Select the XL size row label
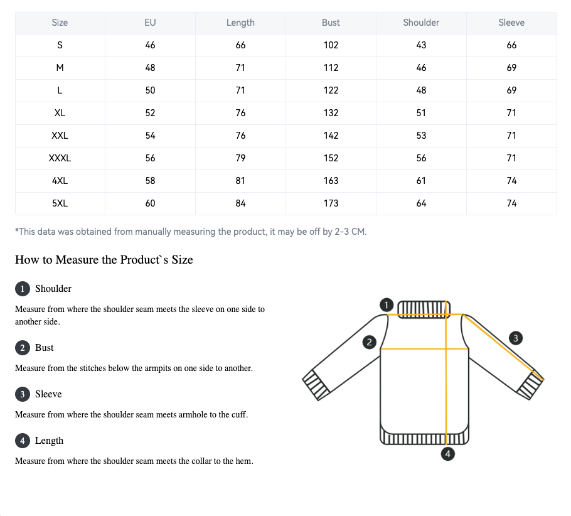Image resolution: width=571 pixels, height=516 pixels. point(60,113)
